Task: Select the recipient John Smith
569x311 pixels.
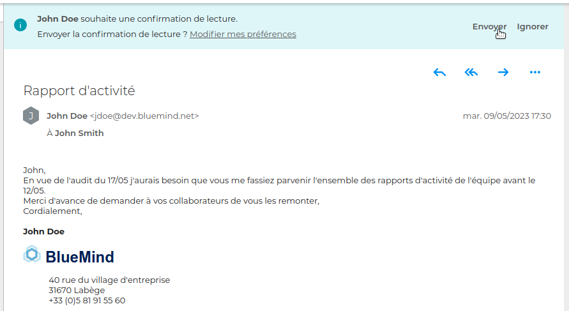Action: click(x=79, y=133)
